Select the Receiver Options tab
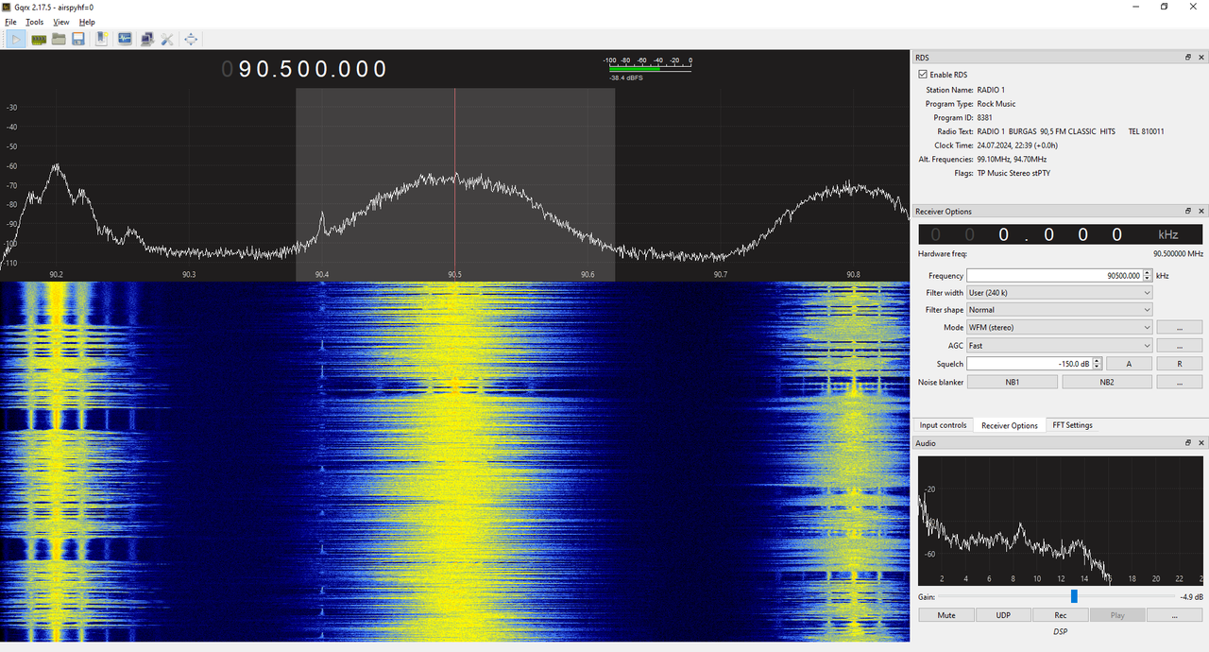The height and width of the screenshot is (652, 1209). pos(1010,425)
